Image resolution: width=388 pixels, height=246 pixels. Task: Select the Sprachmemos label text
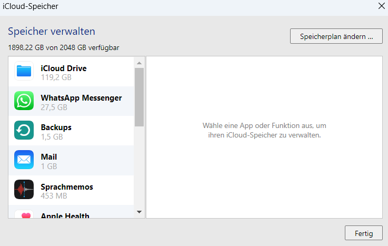(67, 187)
